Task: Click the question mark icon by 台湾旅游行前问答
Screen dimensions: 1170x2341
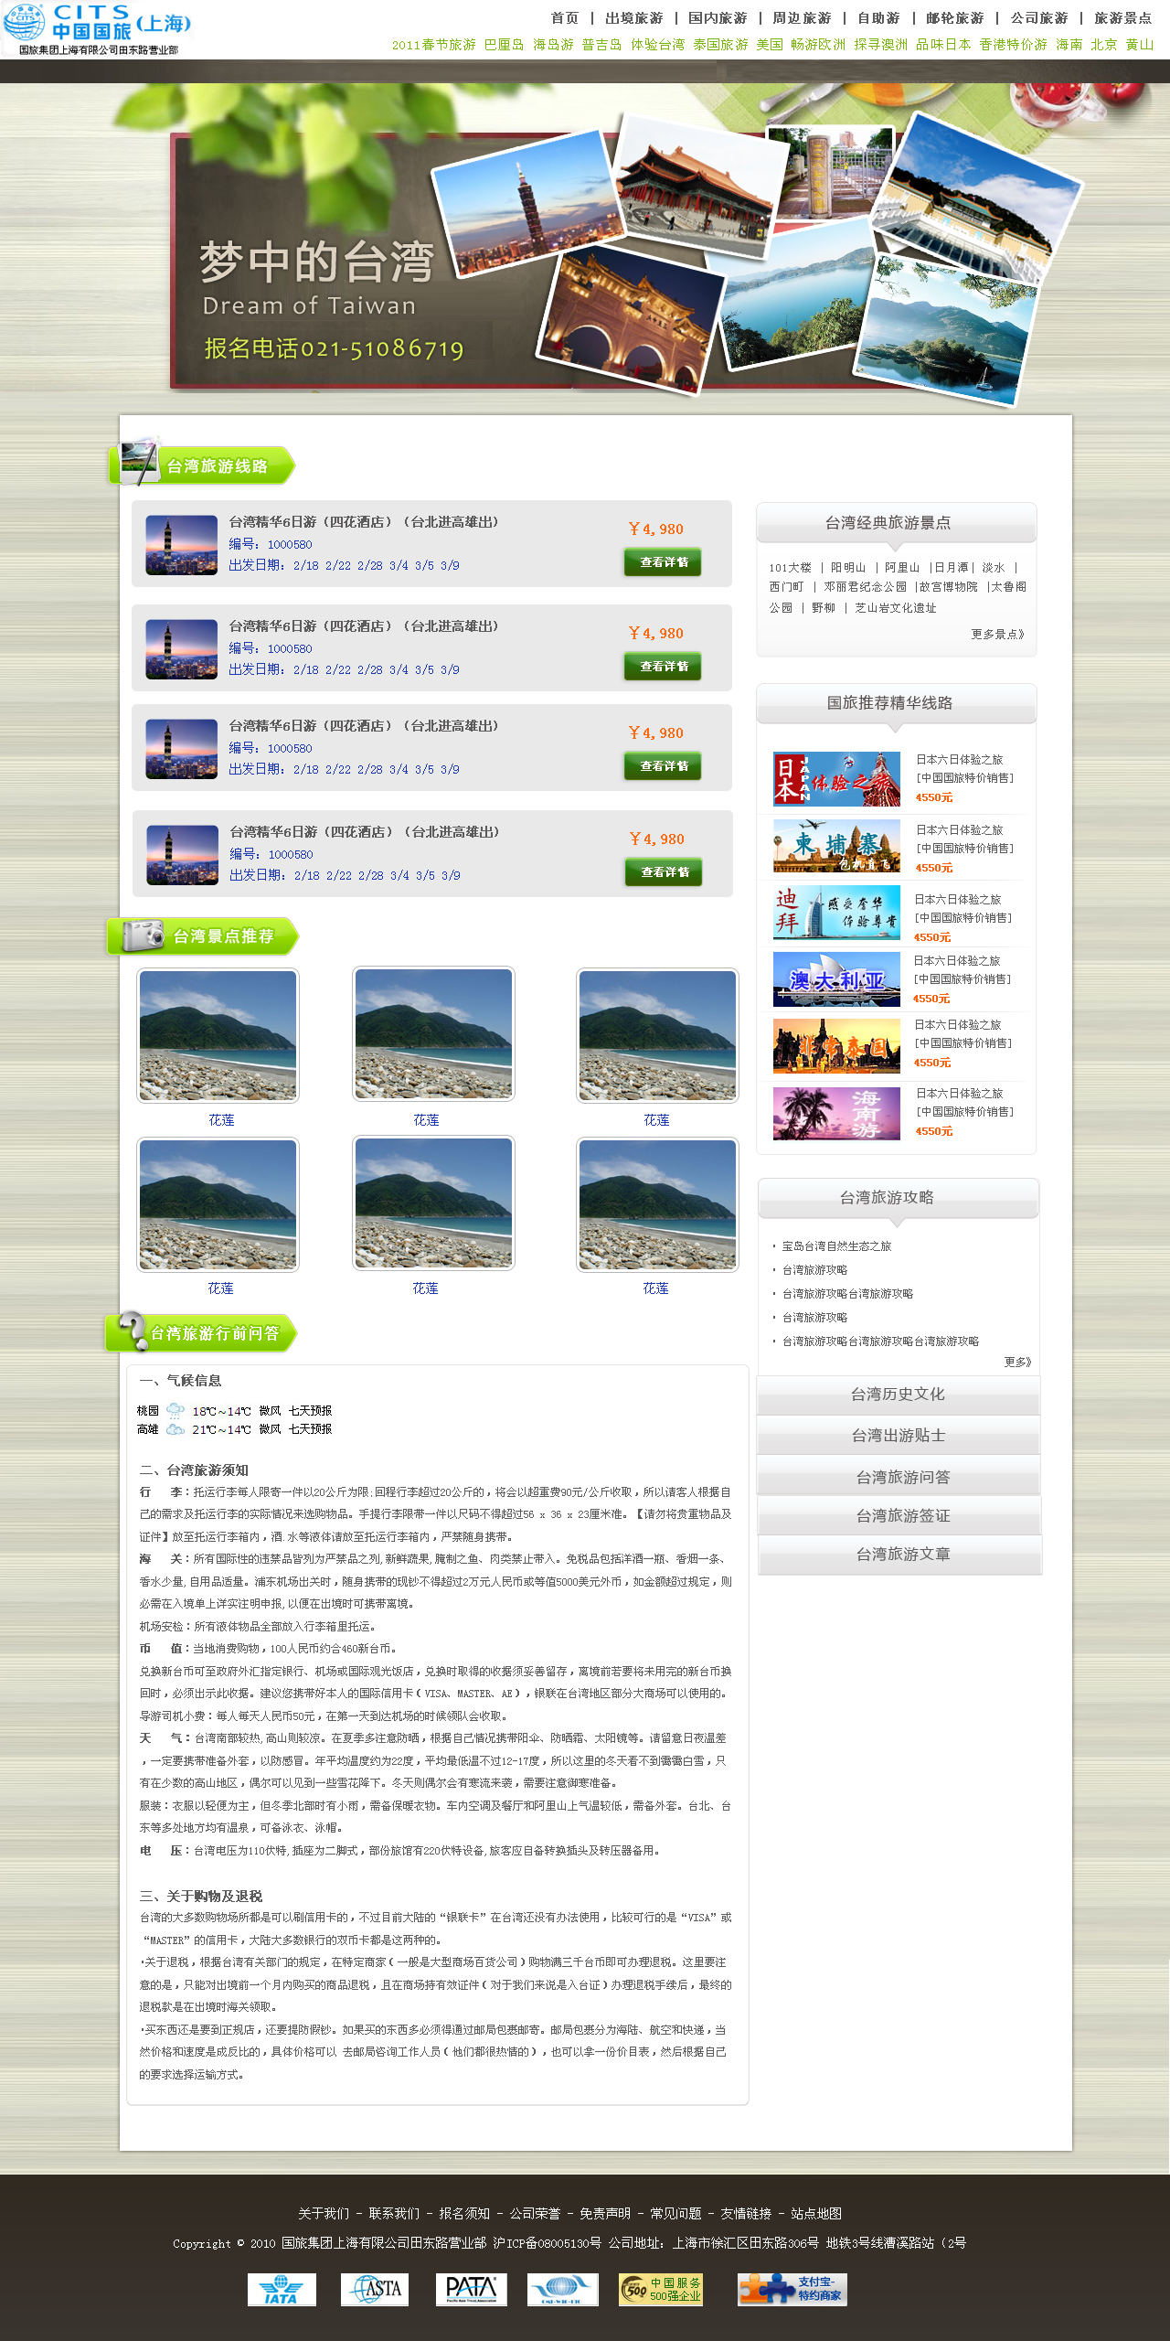Action: point(133,1330)
